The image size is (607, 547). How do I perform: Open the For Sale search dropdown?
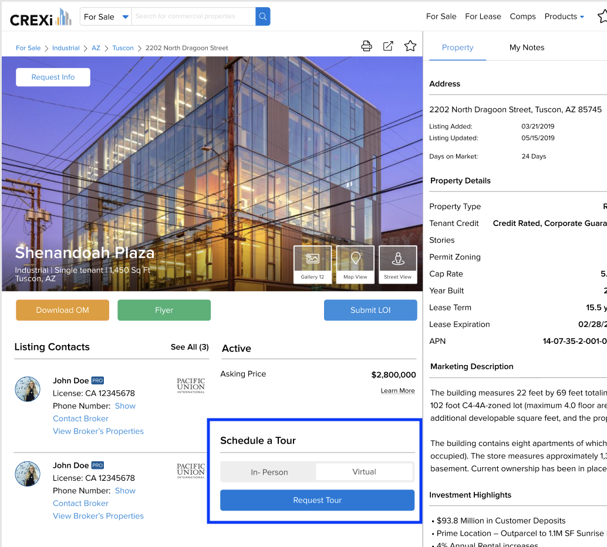[x=106, y=17]
